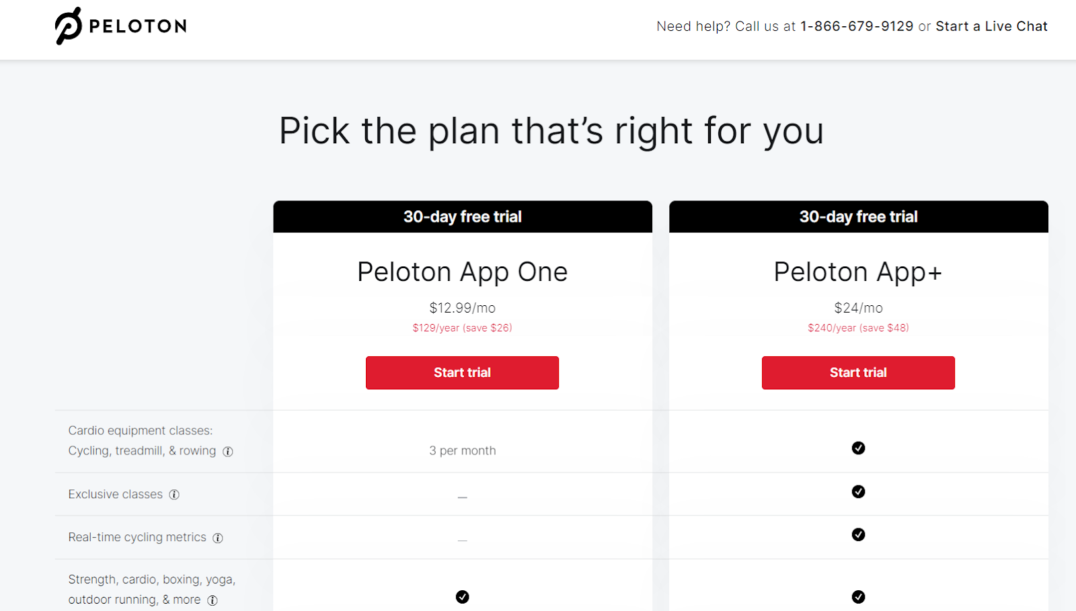Screen dimensions: 1076x611
Task: Click App+ checkmark for Strength, cardio row
Action: tap(858, 597)
